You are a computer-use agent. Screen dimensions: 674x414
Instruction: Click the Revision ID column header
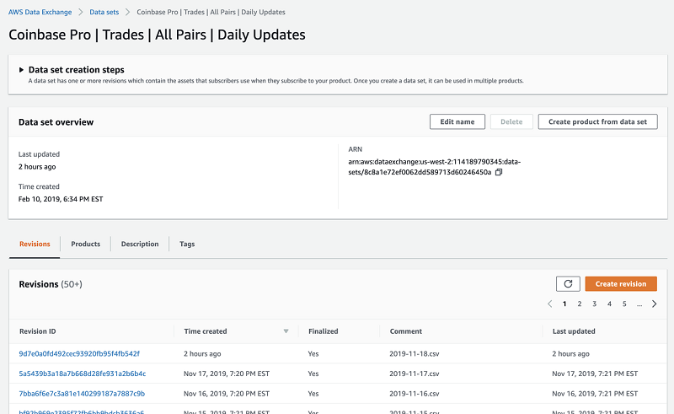point(37,331)
